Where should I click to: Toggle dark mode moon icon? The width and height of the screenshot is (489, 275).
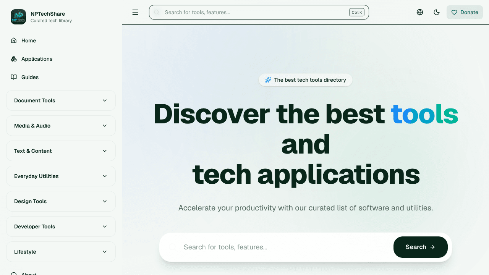(x=437, y=12)
